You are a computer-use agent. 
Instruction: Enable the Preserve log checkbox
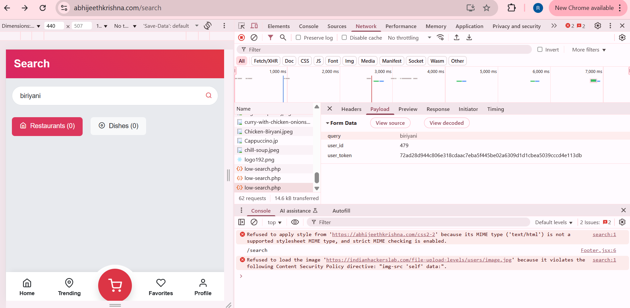[298, 38]
